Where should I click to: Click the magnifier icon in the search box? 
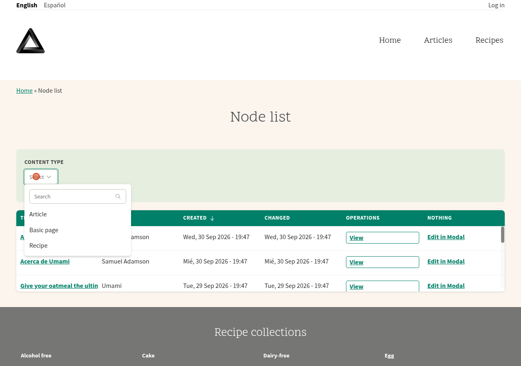(x=118, y=196)
